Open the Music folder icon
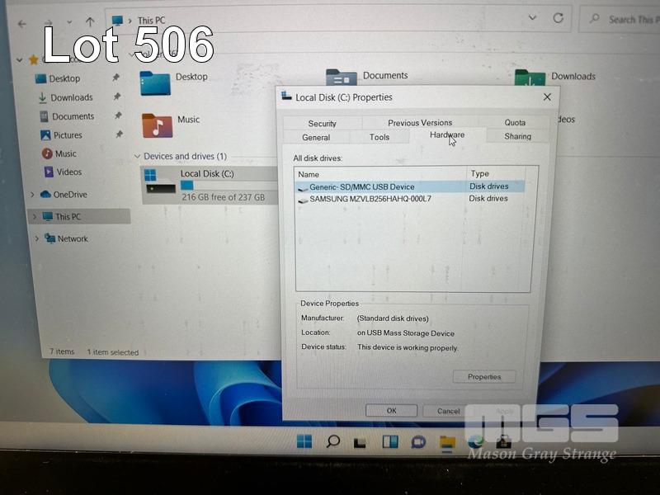Viewport: 660px width, 495px height. tap(157, 125)
